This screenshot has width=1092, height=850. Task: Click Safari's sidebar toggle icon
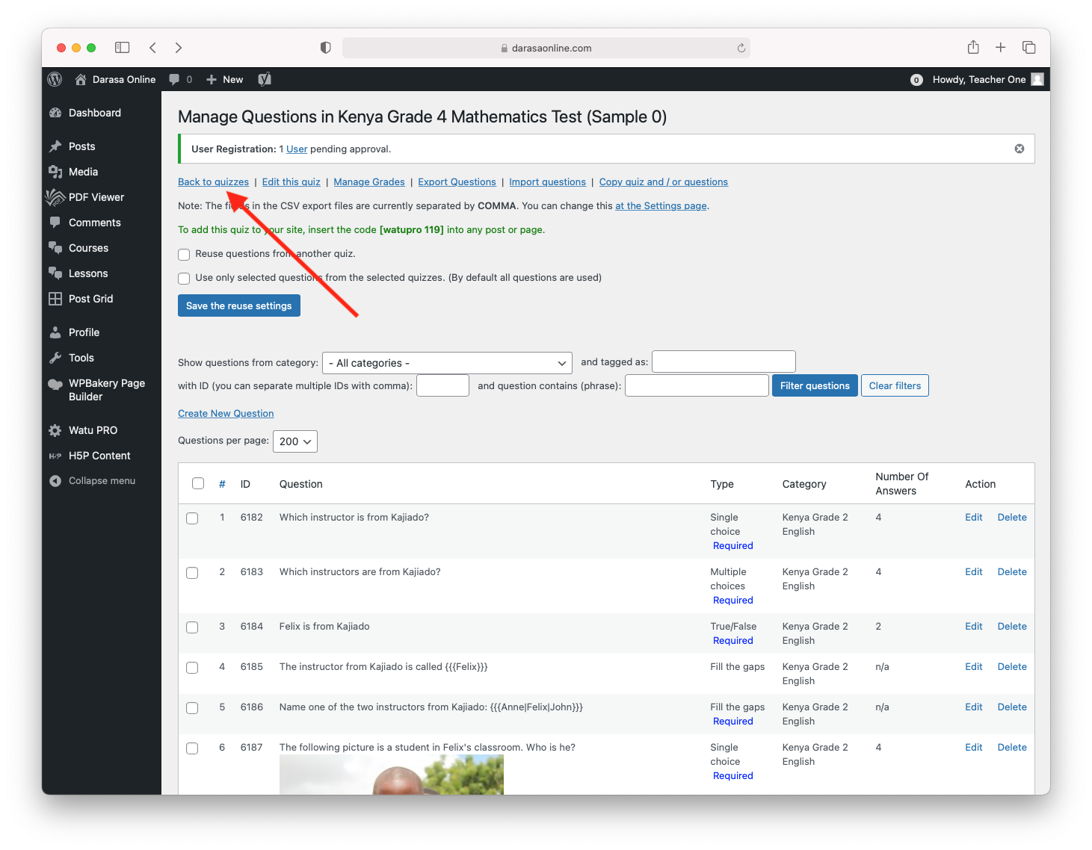click(x=123, y=48)
